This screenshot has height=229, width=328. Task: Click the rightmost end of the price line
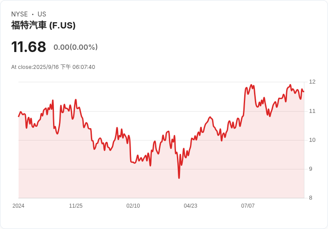tap(303, 92)
